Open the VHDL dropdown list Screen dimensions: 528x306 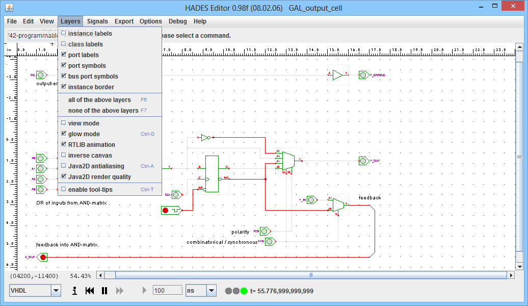[x=56, y=291]
